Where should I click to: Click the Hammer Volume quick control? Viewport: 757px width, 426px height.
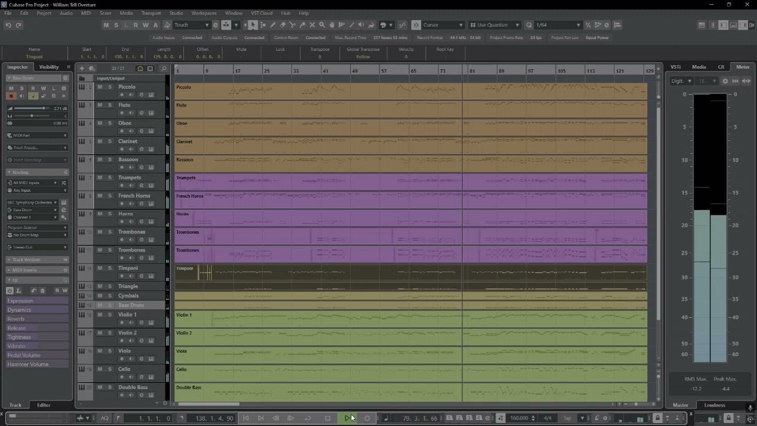(x=37, y=364)
